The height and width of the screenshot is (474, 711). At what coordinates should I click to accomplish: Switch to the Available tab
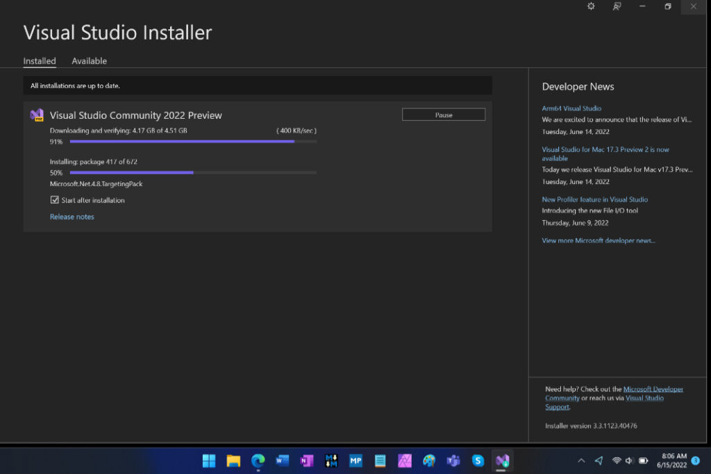(89, 61)
